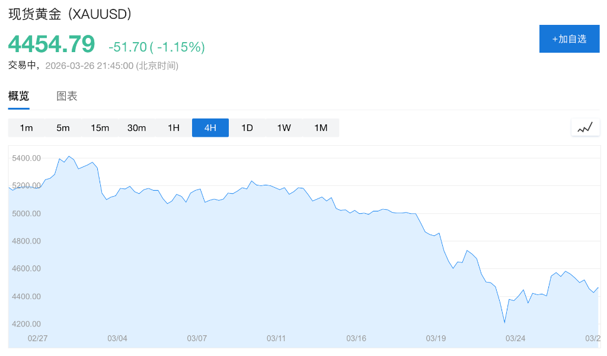The height and width of the screenshot is (356, 607).
Task: Select the 30m timeframe button
Action: [x=136, y=127]
